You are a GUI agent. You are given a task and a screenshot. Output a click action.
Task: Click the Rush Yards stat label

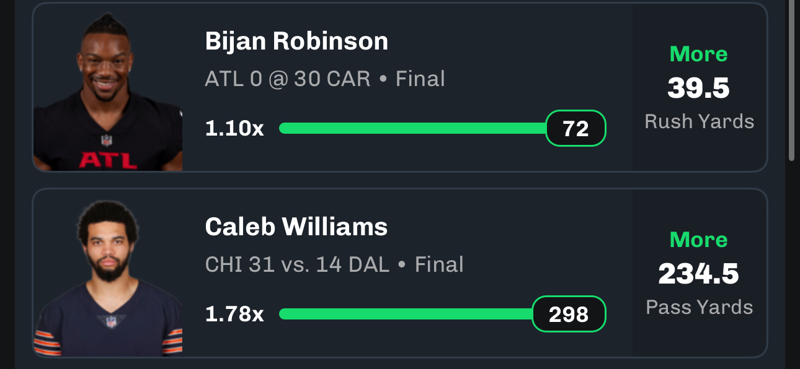[x=699, y=121]
